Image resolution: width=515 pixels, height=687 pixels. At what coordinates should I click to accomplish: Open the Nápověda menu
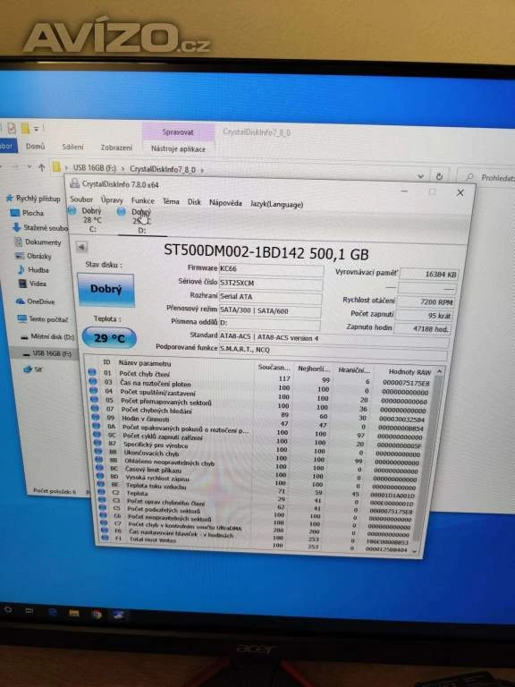coord(225,203)
